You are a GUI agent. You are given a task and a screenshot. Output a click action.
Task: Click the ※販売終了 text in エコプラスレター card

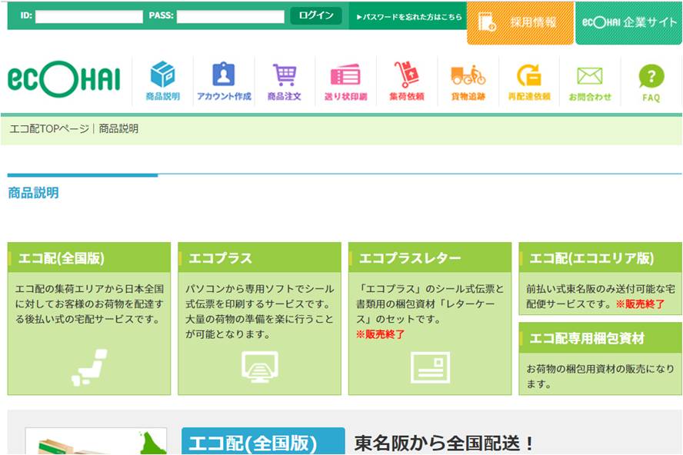(x=380, y=334)
